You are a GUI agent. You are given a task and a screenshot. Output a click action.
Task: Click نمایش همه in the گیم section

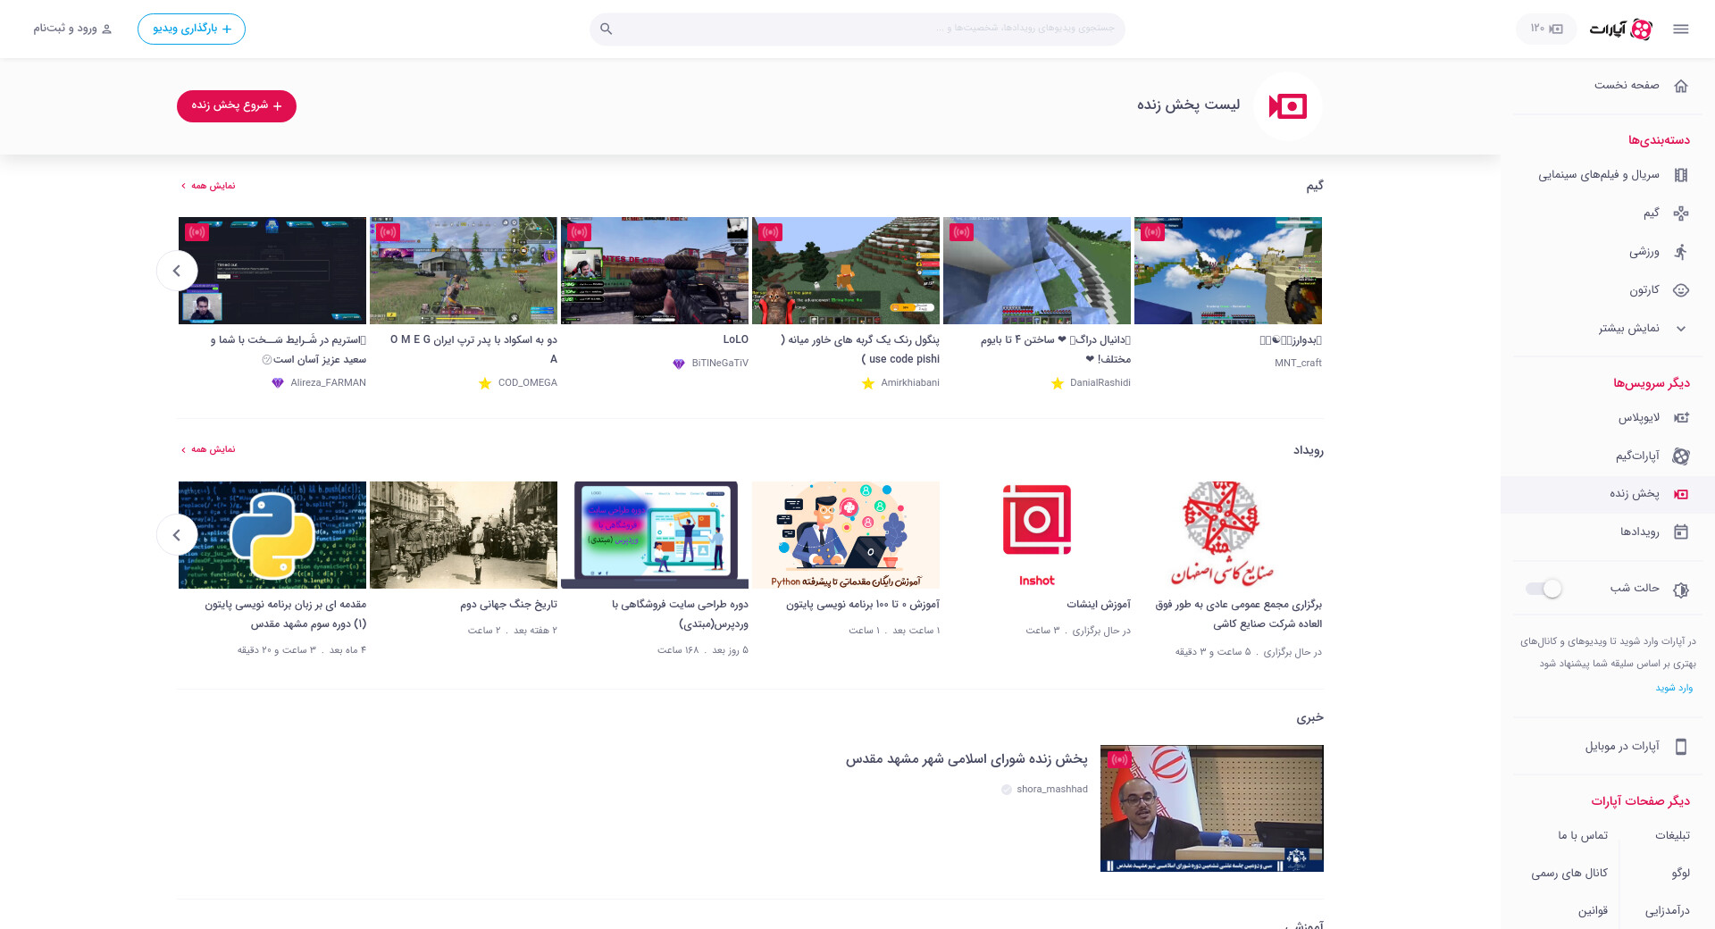coord(208,186)
